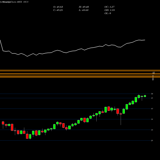The width and height of the screenshot is (160, 160).
Task: Select the last green candle on the right
Action: click(145, 96)
